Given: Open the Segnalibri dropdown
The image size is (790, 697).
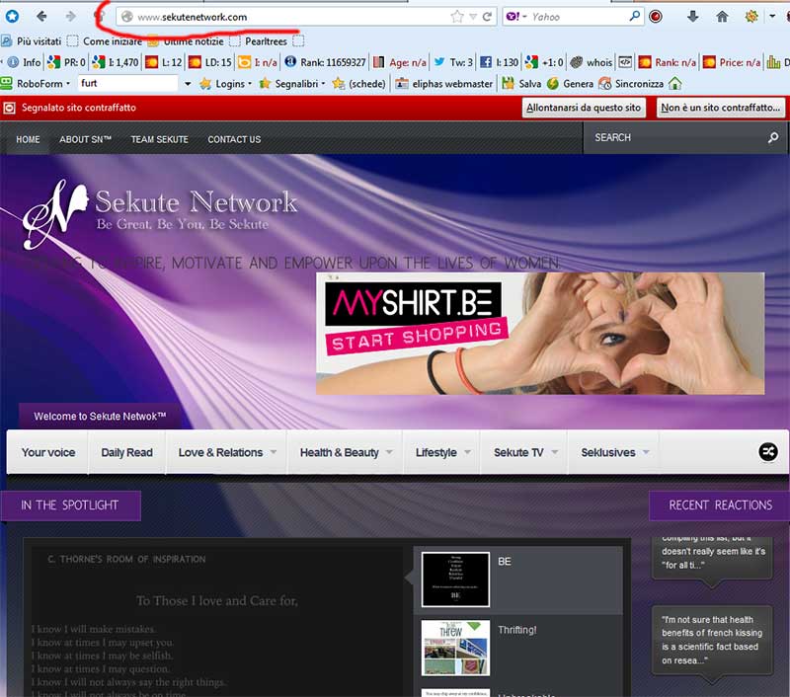Looking at the screenshot, I should (292, 84).
